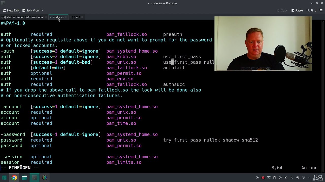Click the Paste toolbar button
325x182 pixels.
pyautogui.click(x=297, y=10)
